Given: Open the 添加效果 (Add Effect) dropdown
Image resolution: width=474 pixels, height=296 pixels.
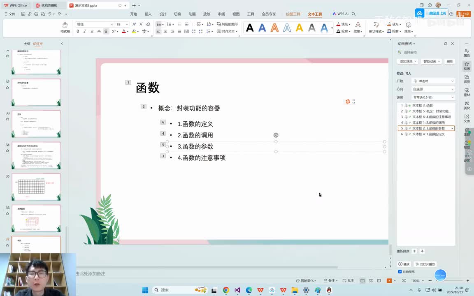Looking at the screenshot, I should pyautogui.click(x=407, y=61).
